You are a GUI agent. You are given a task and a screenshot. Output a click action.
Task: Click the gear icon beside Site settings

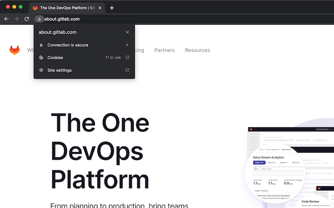[41, 70]
